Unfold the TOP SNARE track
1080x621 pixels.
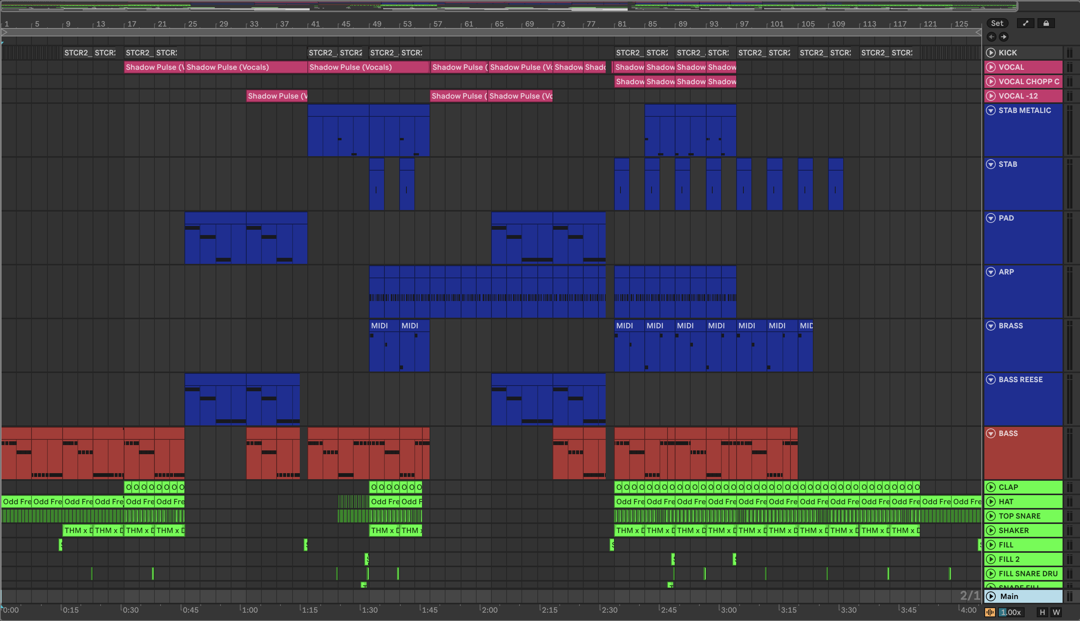[x=991, y=516]
